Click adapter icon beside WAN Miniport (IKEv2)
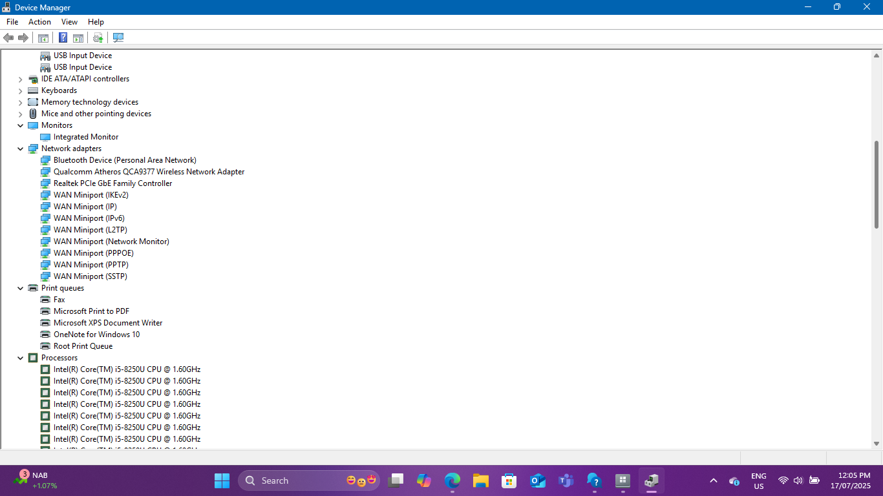This screenshot has width=883, height=496. pyautogui.click(x=45, y=195)
